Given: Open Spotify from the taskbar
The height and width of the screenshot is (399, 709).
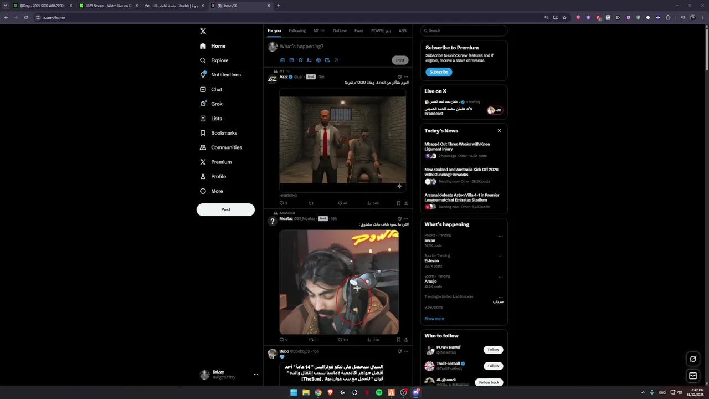Looking at the screenshot, I should tap(379, 392).
